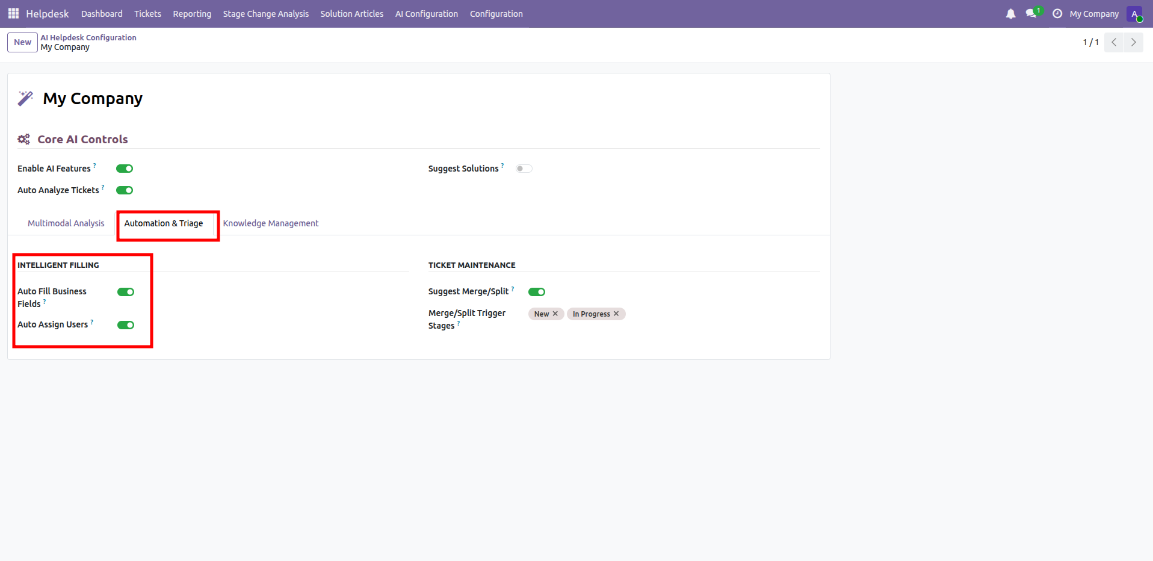Screen dimensions: 1153x561
Task: Click the Suggest Merge/Split label
Action: tap(468, 291)
